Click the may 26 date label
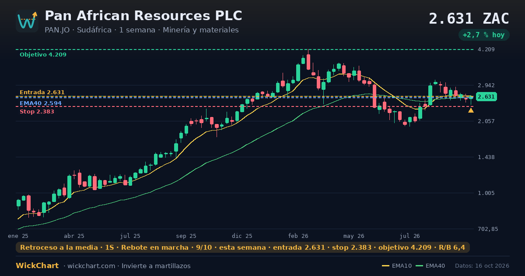The width and height of the screenshot is (525, 276). pyautogui.click(x=354, y=236)
